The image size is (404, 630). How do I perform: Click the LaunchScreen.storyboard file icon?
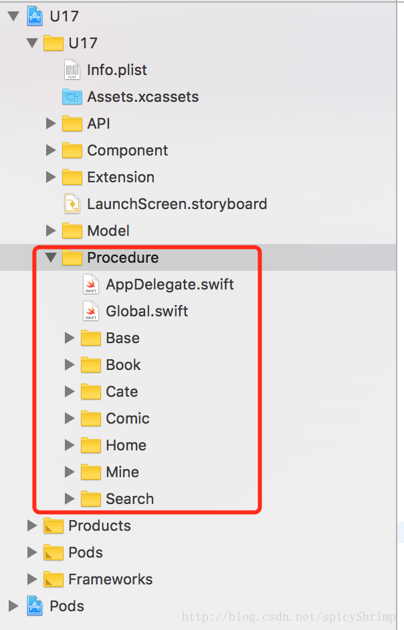coord(72,204)
